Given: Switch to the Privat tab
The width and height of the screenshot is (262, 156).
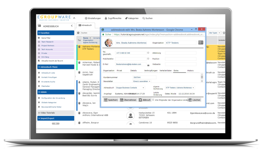Looking at the screenshot, I should pyautogui.click(x=119, y=71).
